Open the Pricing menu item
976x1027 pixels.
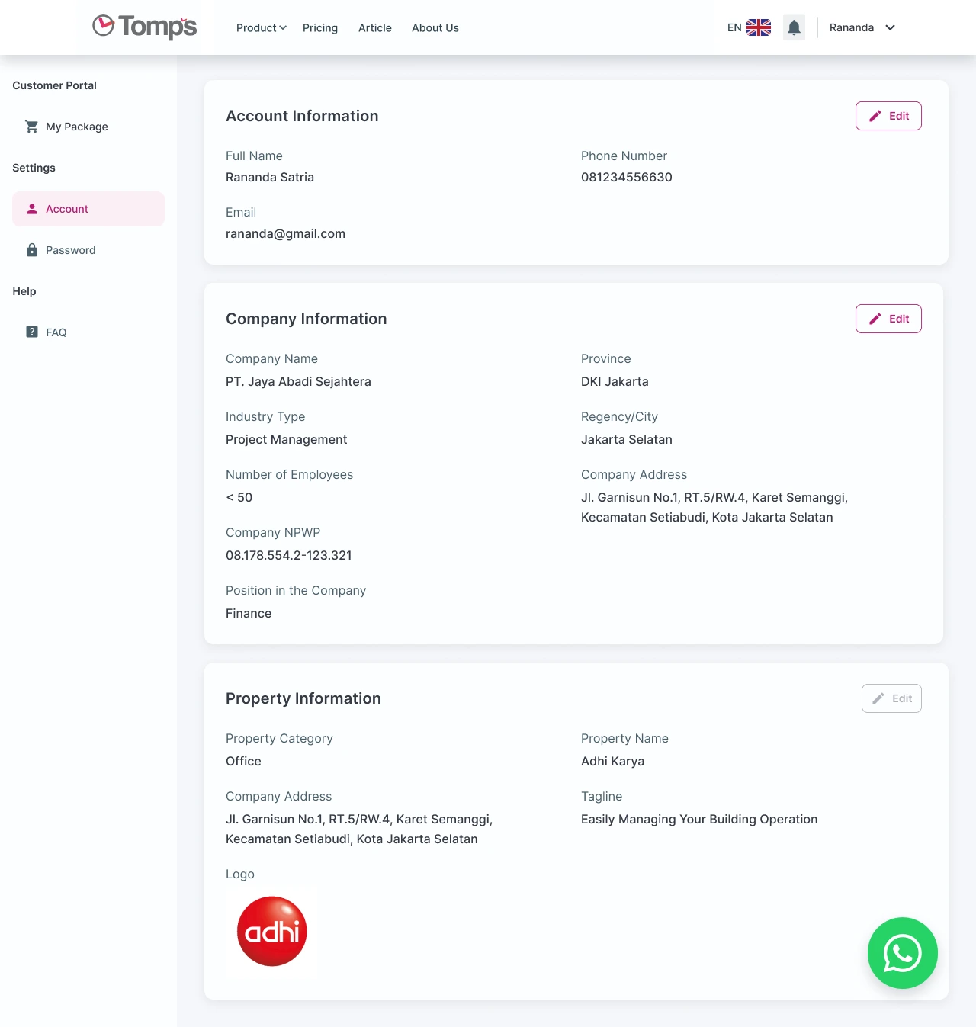tap(320, 27)
